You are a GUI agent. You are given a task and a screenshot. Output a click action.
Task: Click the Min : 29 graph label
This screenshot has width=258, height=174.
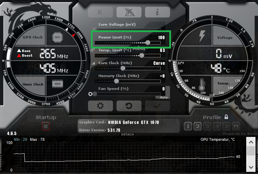click(20, 140)
